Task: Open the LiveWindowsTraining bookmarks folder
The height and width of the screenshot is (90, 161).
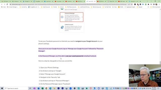Action: 84,7
